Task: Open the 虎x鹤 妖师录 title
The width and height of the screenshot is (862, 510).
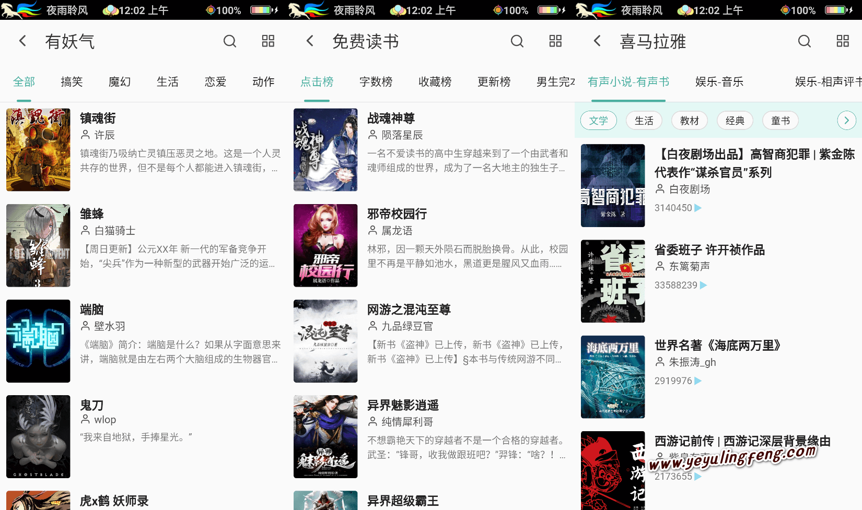Action: (114, 501)
